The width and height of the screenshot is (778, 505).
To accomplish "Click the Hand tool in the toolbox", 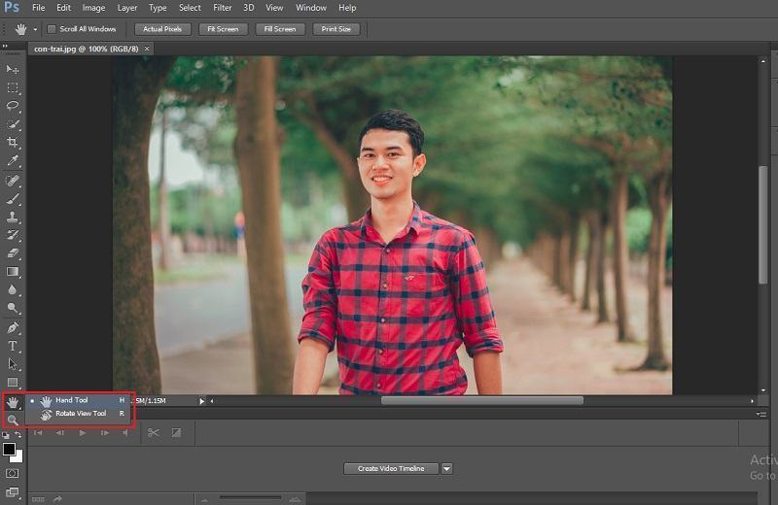I will [x=13, y=402].
